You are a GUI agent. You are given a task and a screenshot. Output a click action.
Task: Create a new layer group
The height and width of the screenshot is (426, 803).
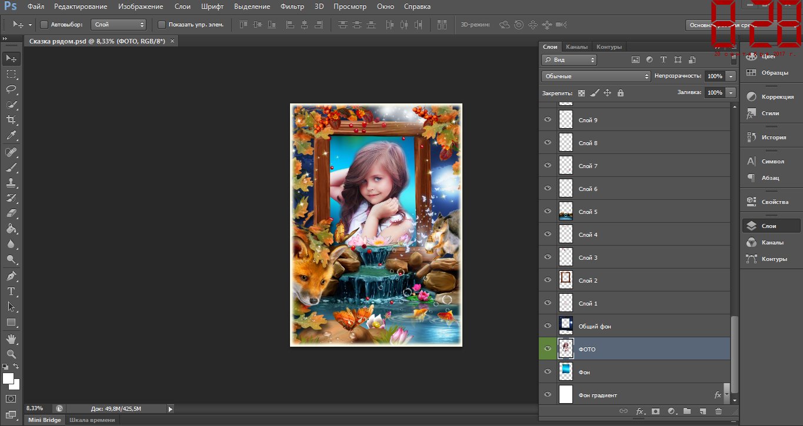click(x=687, y=411)
